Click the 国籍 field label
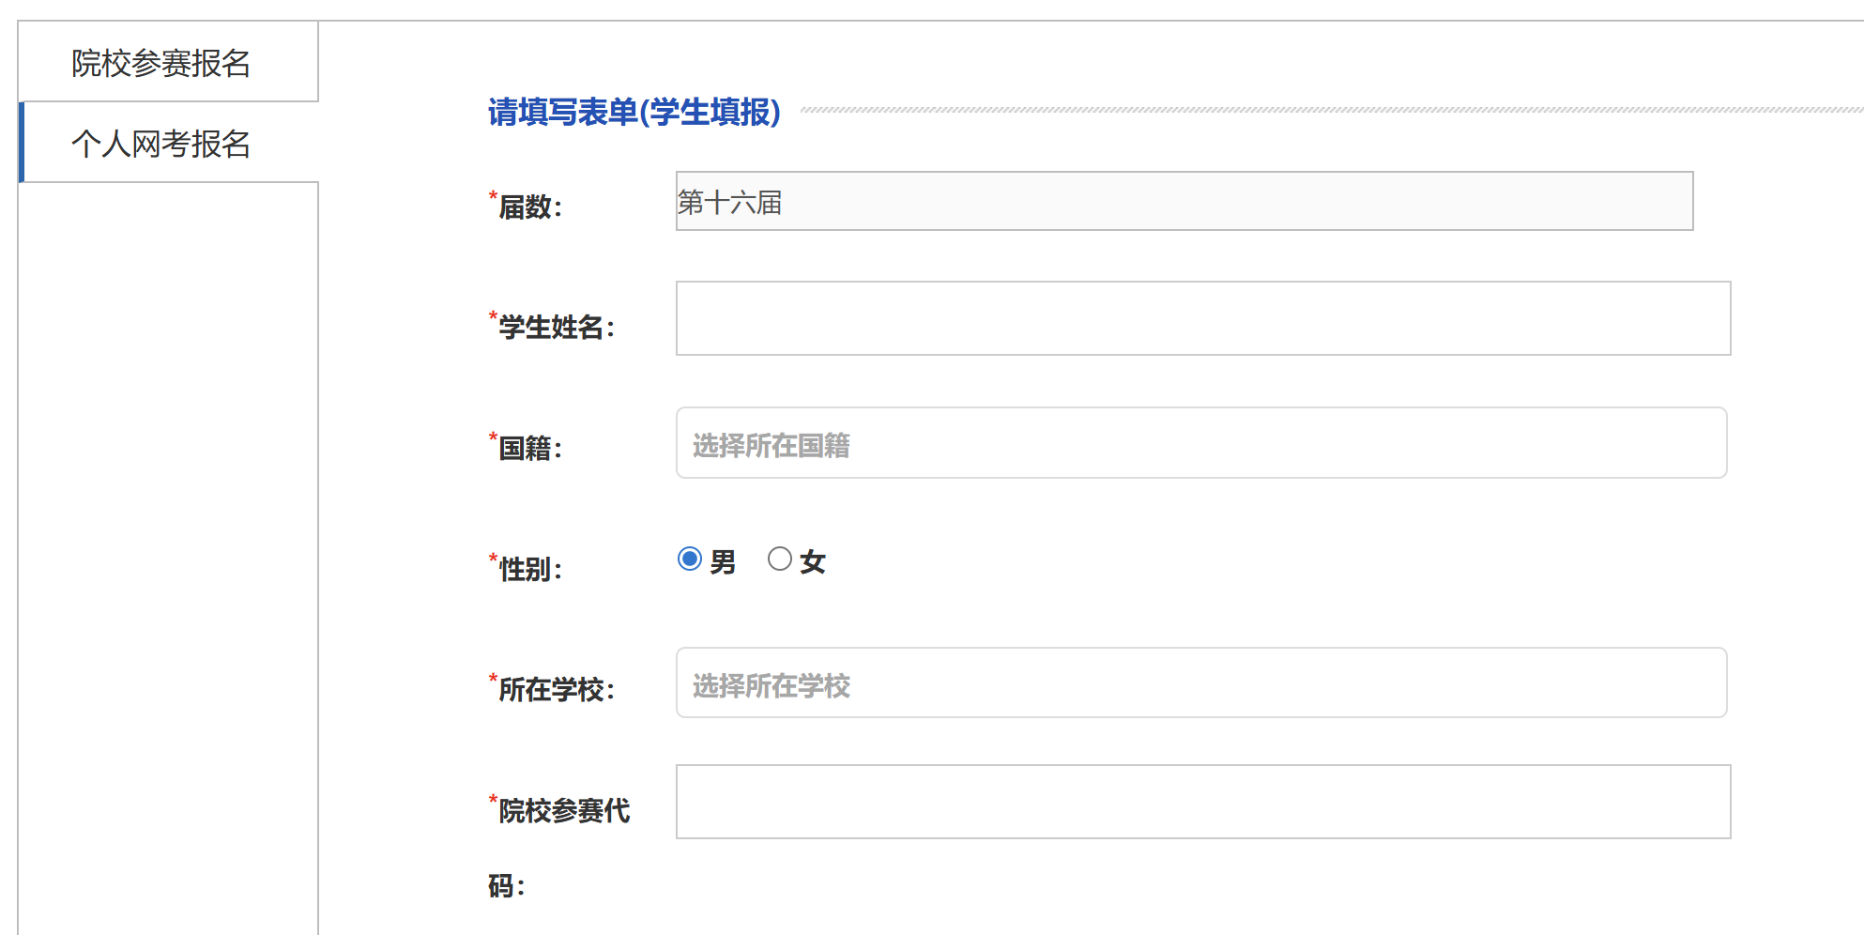The image size is (1864, 935). coord(530,449)
